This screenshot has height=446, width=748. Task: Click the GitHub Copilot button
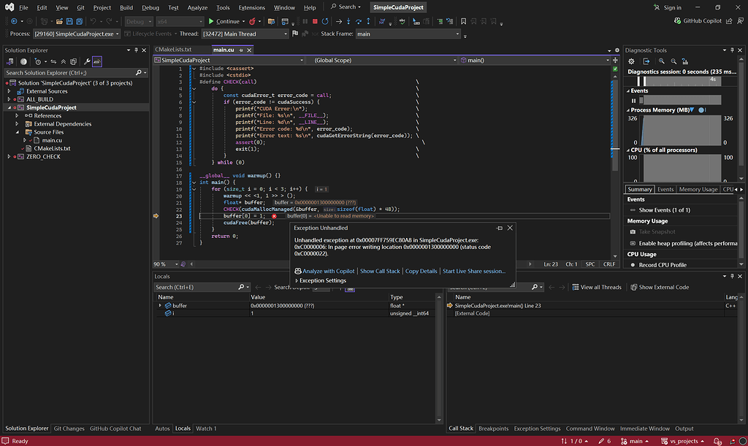tap(697, 21)
